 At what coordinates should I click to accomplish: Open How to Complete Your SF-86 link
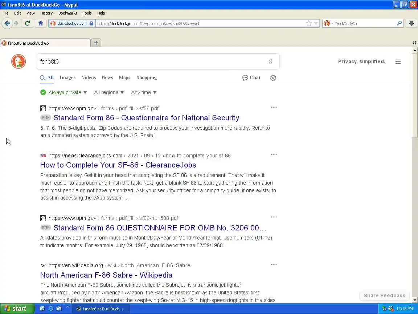118,165
